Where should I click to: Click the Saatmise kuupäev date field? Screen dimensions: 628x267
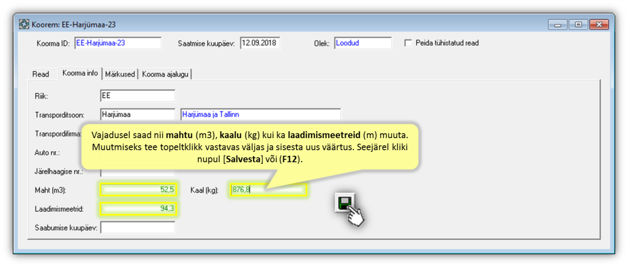260,43
